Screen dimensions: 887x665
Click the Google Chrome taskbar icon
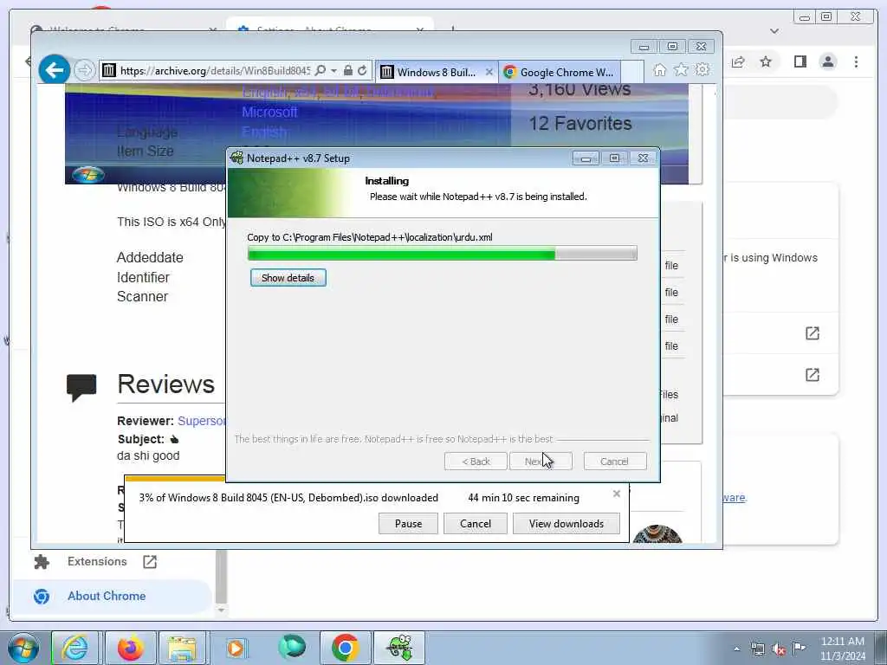click(345, 648)
